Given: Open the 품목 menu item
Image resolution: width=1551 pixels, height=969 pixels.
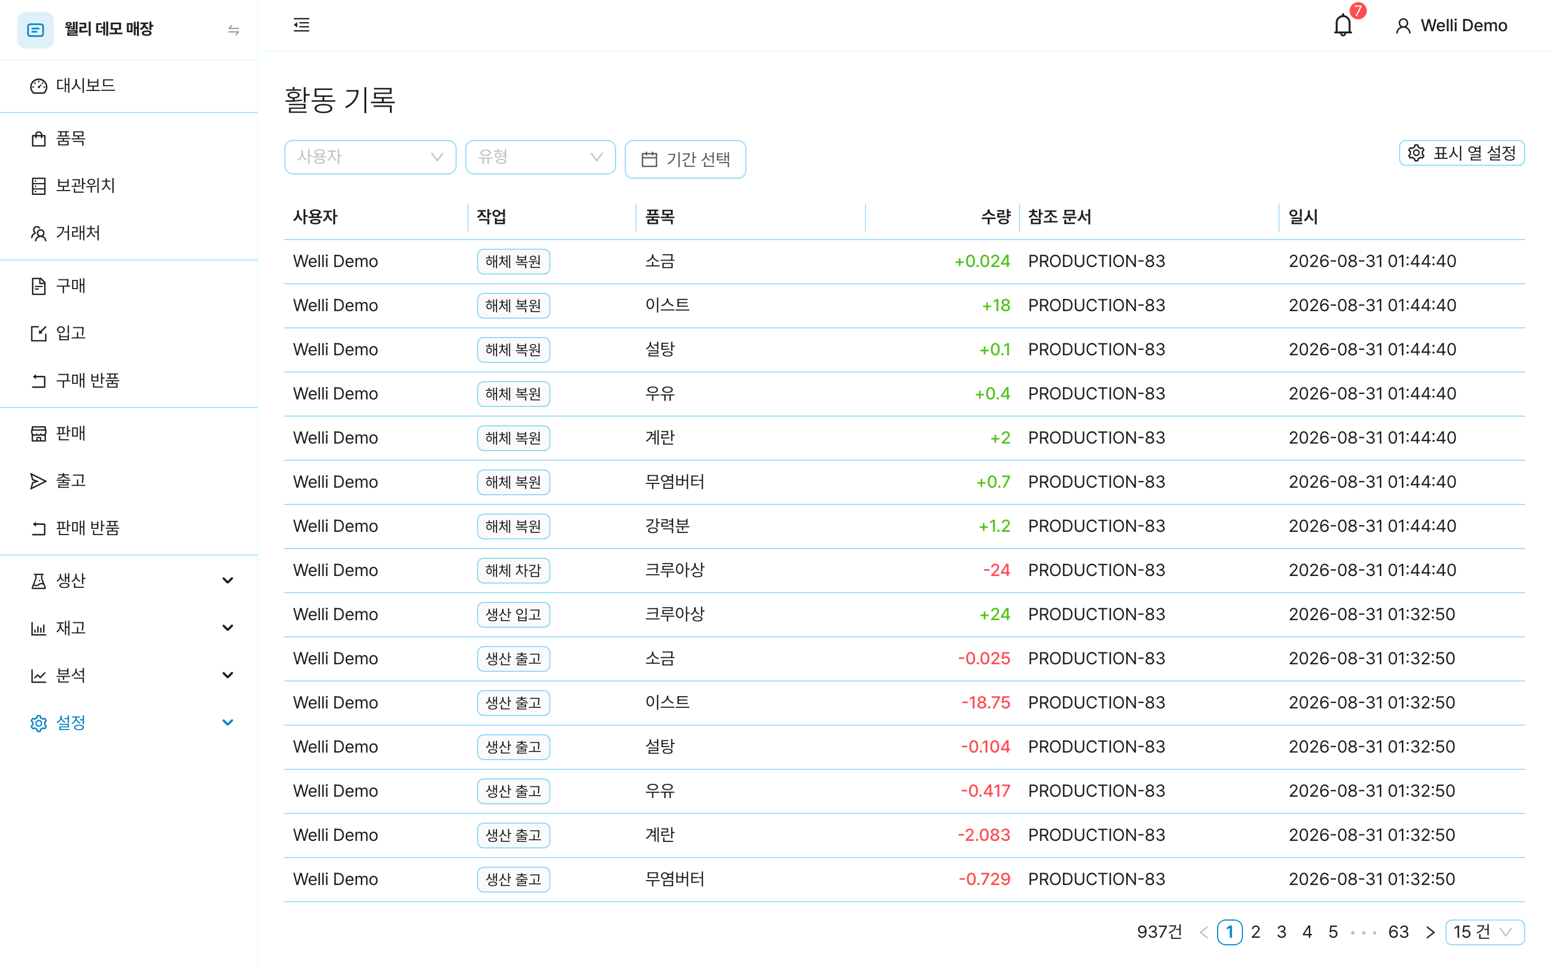Looking at the screenshot, I should tap(129, 138).
